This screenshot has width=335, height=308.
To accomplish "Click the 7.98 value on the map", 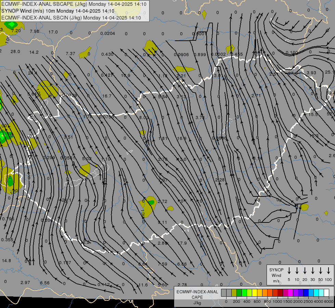I will (35, 31).
